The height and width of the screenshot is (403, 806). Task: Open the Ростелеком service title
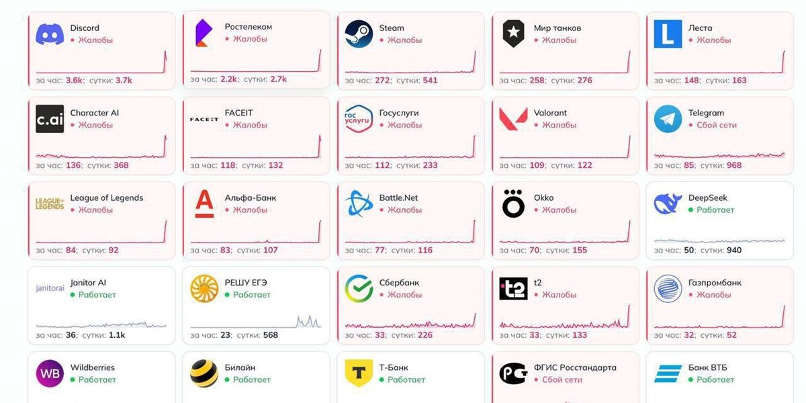point(249,27)
